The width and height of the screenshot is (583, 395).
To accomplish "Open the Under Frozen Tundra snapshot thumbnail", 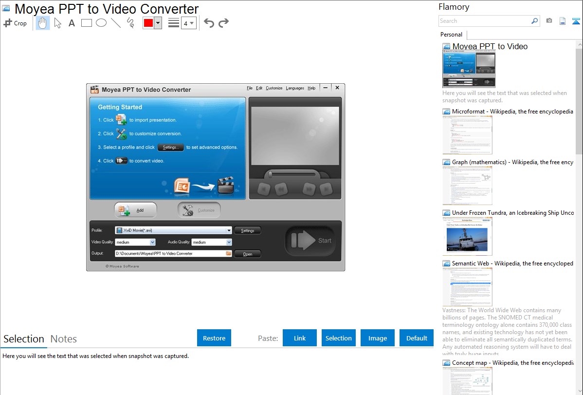I will [467, 236].
